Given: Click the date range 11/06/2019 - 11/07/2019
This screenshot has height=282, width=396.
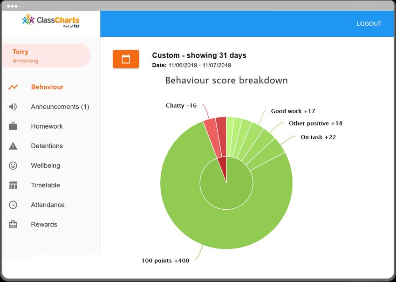Looking at the screenshot, I should (199, 65).
